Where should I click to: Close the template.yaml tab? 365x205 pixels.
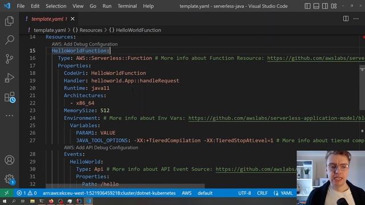pos(72,19)
